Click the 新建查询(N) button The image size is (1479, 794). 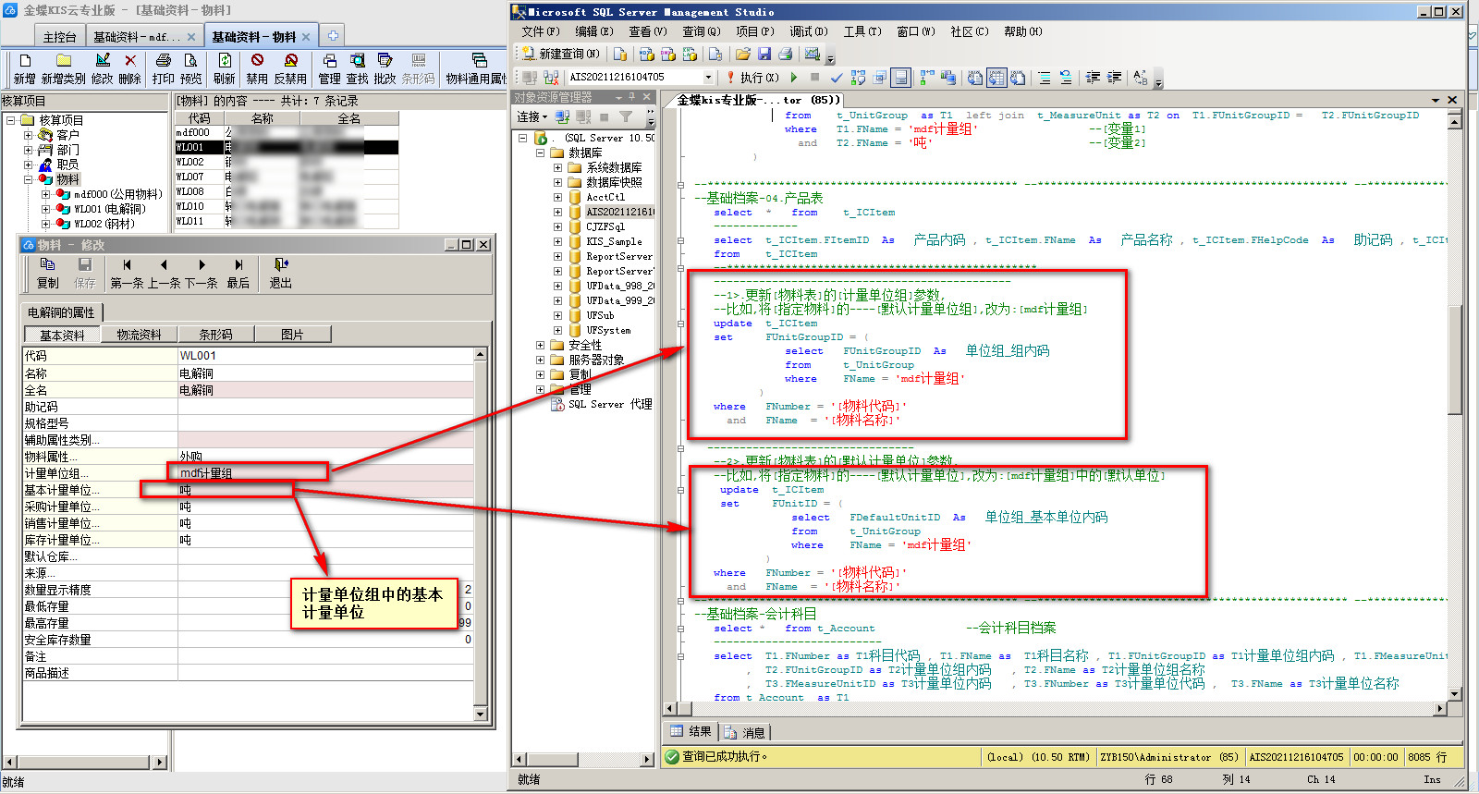click(x=561, y=54)
